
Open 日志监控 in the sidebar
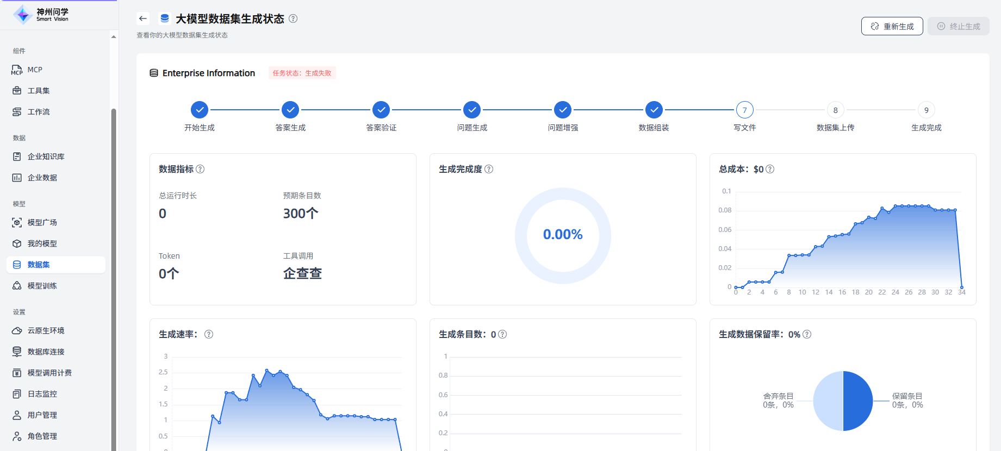click(42, 394)
